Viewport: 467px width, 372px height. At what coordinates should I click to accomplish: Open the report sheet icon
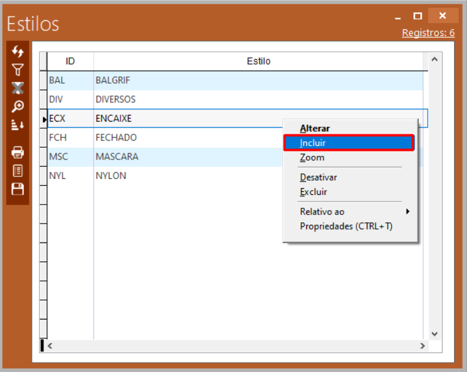18,170
